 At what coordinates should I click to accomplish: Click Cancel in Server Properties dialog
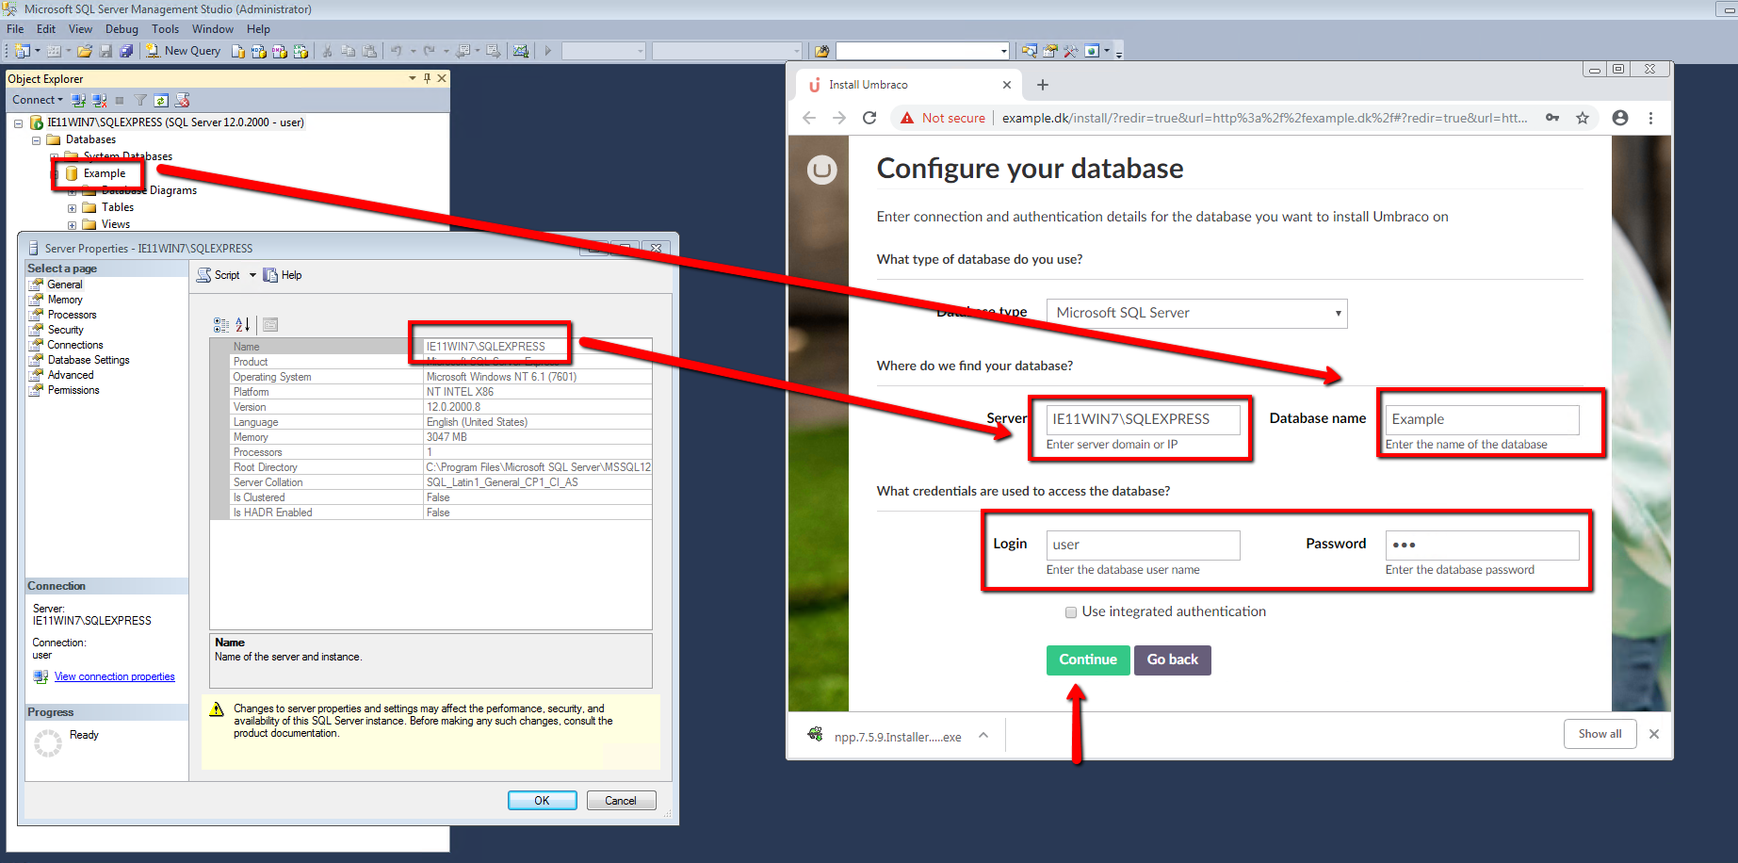(621, 801)
